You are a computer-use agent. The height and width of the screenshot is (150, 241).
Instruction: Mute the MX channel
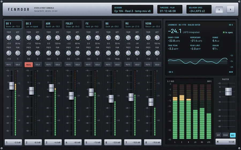pyautogui.click(x=128, y=65)
